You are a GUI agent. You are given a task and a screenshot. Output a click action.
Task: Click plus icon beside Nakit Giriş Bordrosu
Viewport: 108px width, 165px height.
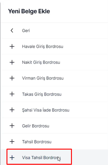(12, 62)
